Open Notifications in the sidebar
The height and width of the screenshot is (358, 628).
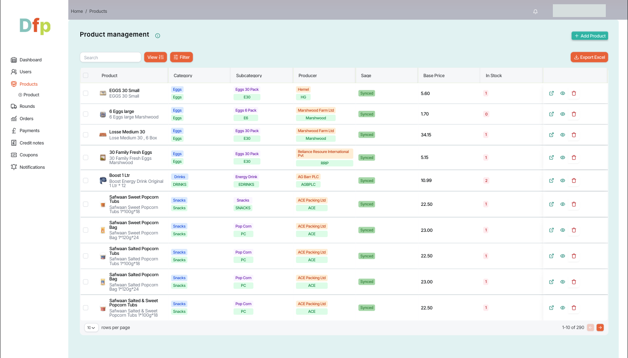[32, 167]
